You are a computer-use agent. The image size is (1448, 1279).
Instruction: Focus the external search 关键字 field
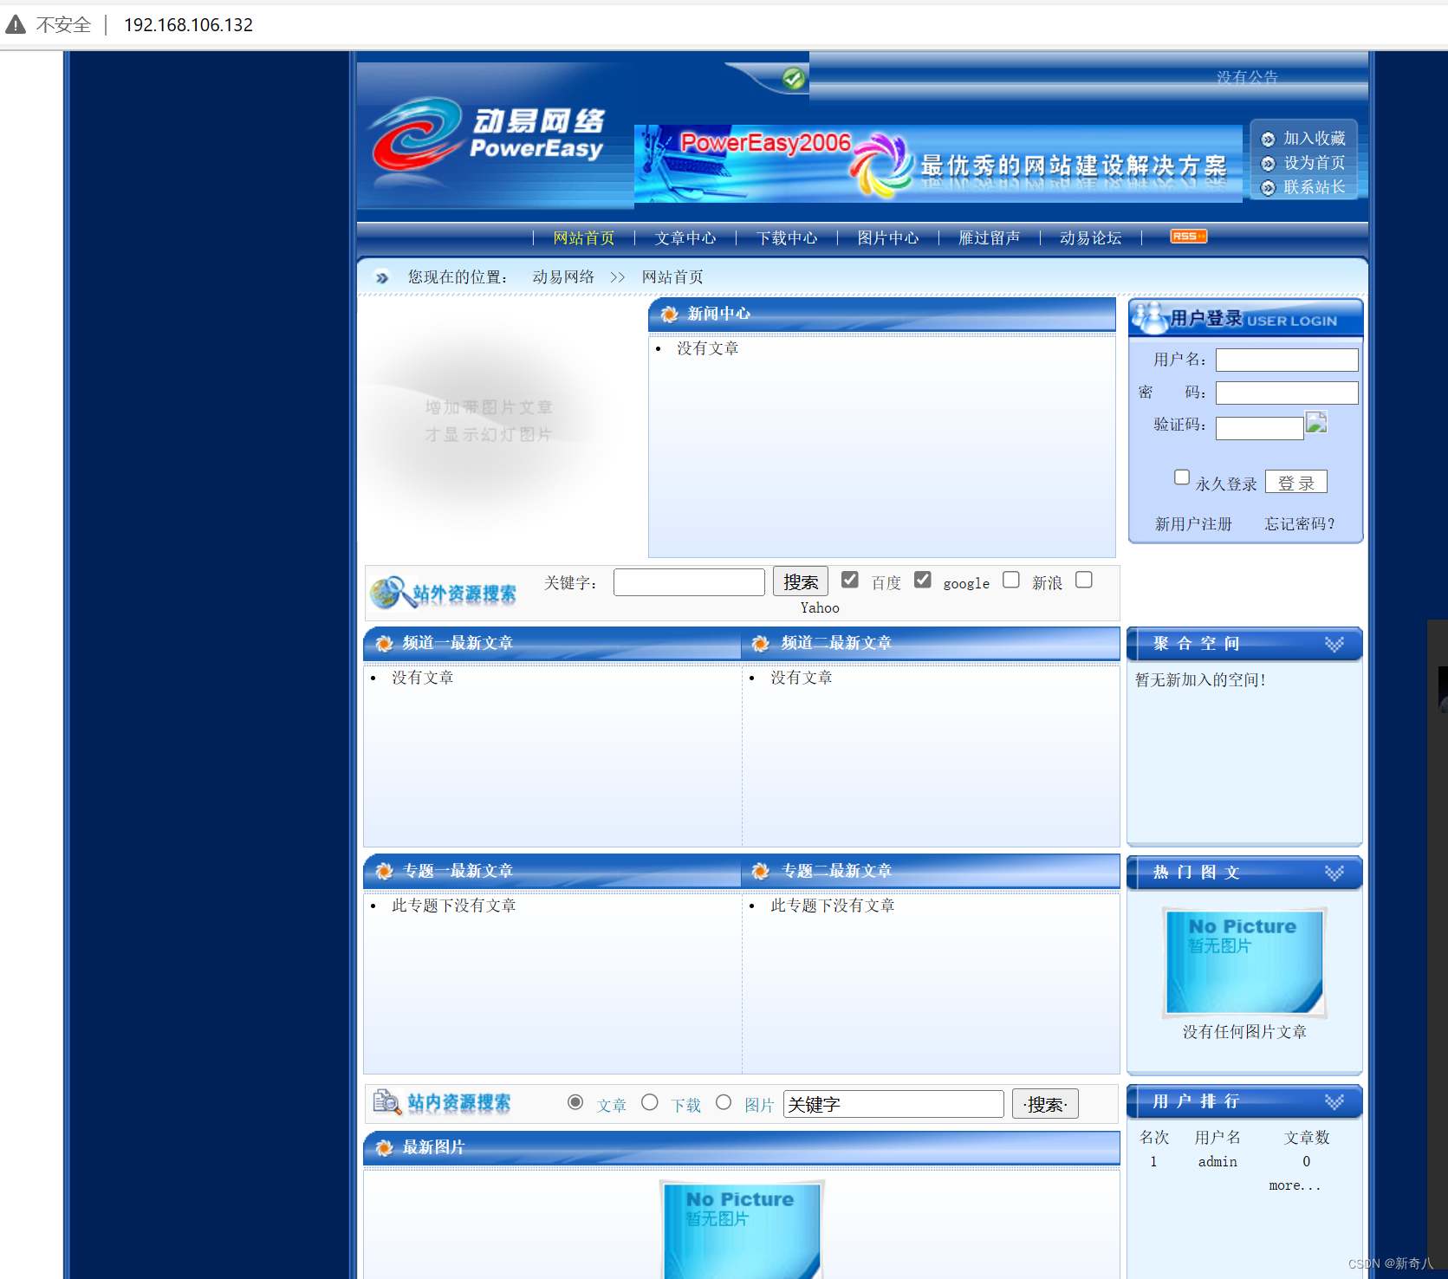689,582
